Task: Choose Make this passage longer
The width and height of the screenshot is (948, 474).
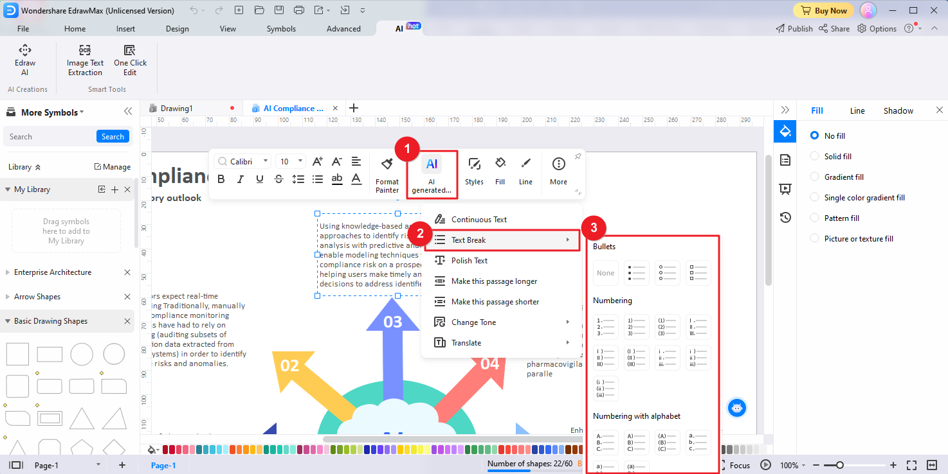Action: coord(502,281)
